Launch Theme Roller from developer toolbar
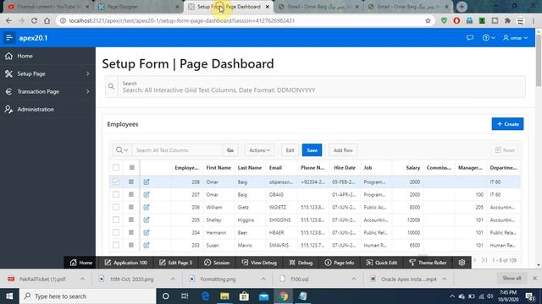Screen dimensions: 542x304 [x=428, y=263]
